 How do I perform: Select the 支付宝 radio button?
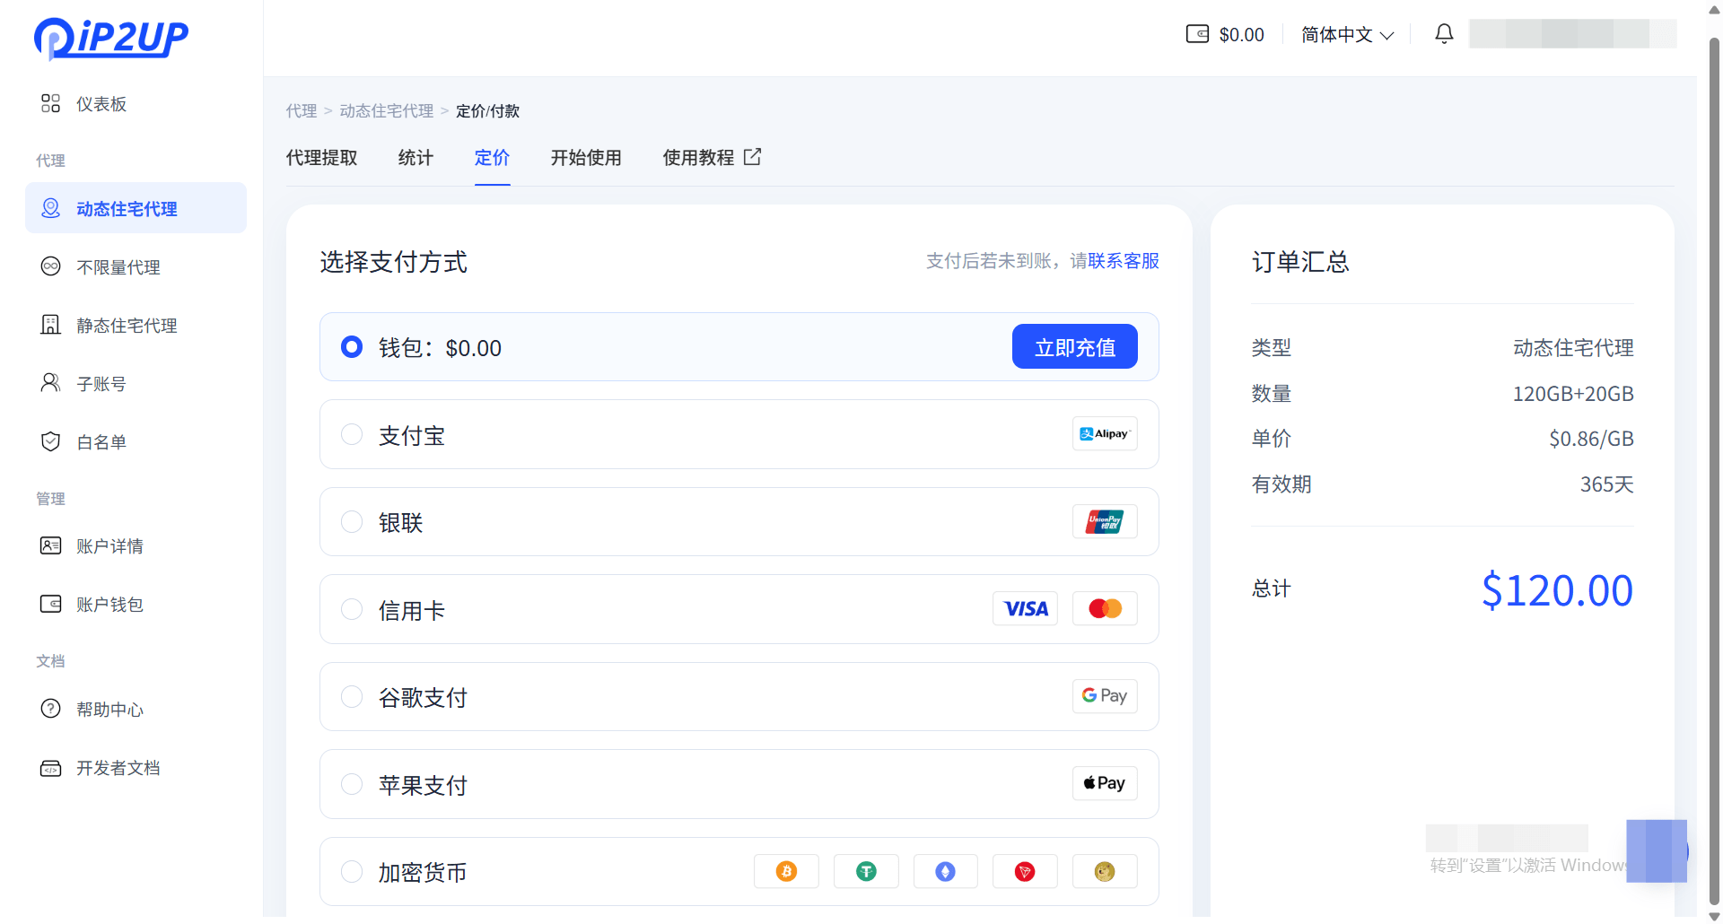(x=352, y=434)
